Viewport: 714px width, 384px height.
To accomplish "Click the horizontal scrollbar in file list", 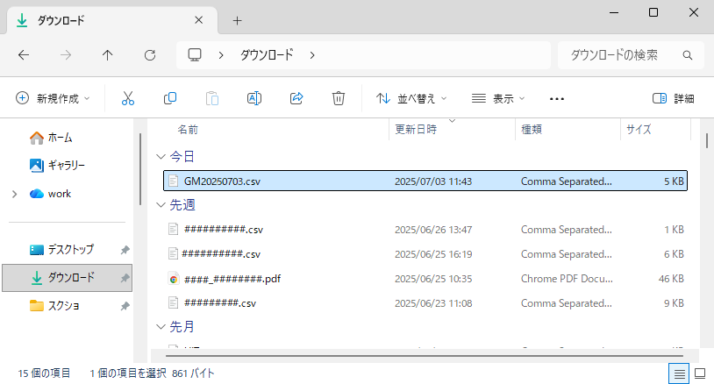I will coord(424,356).
